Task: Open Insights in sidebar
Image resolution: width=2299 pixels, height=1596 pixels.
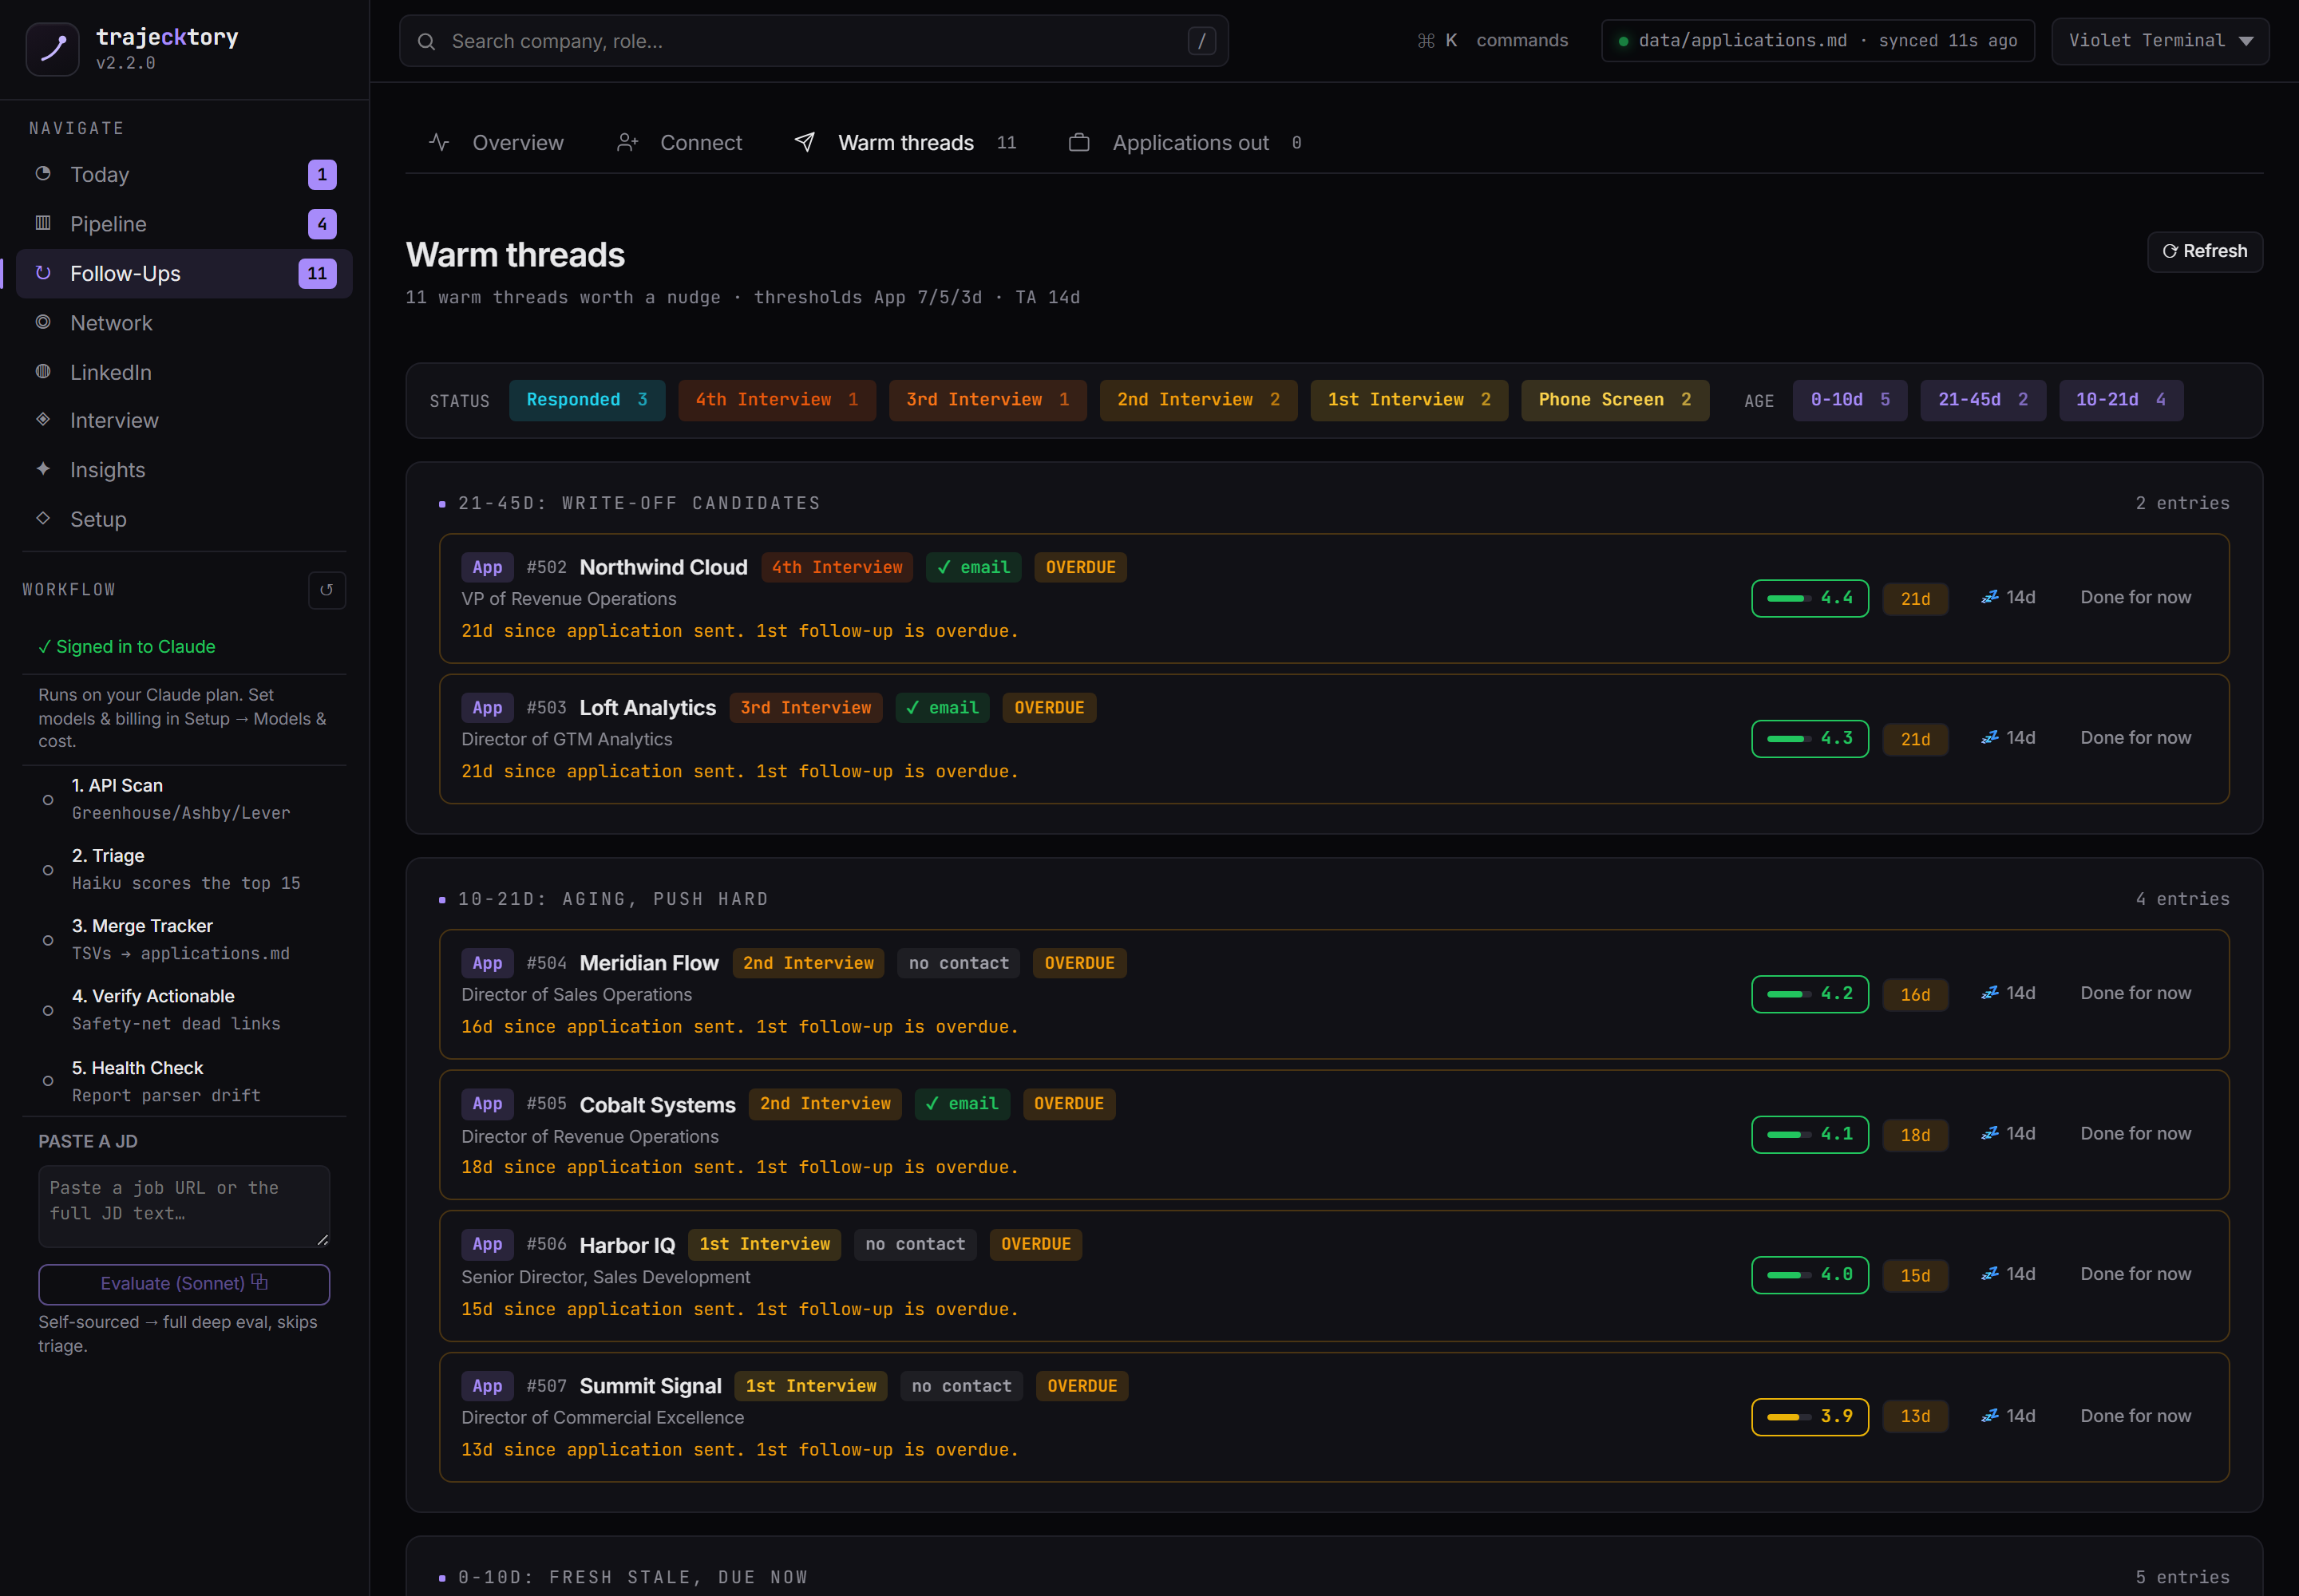Action: [184, 470]
